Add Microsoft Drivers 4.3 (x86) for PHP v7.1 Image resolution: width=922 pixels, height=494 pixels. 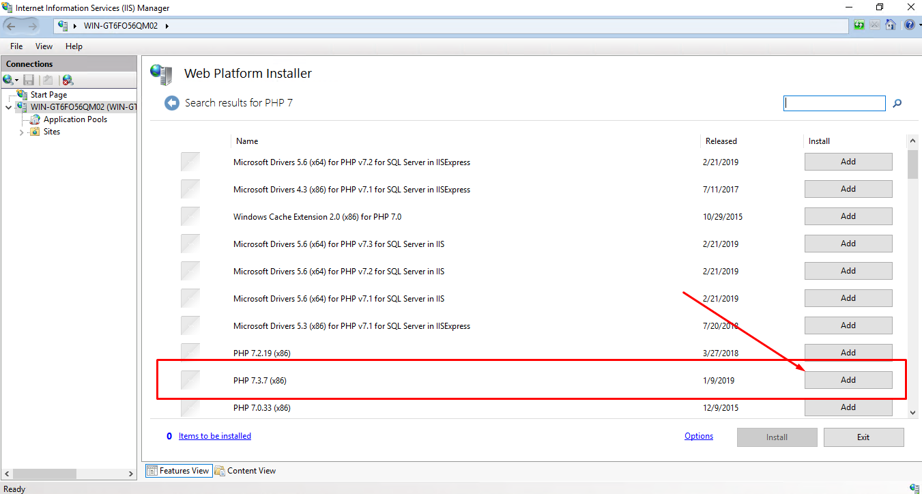(848, 189)
